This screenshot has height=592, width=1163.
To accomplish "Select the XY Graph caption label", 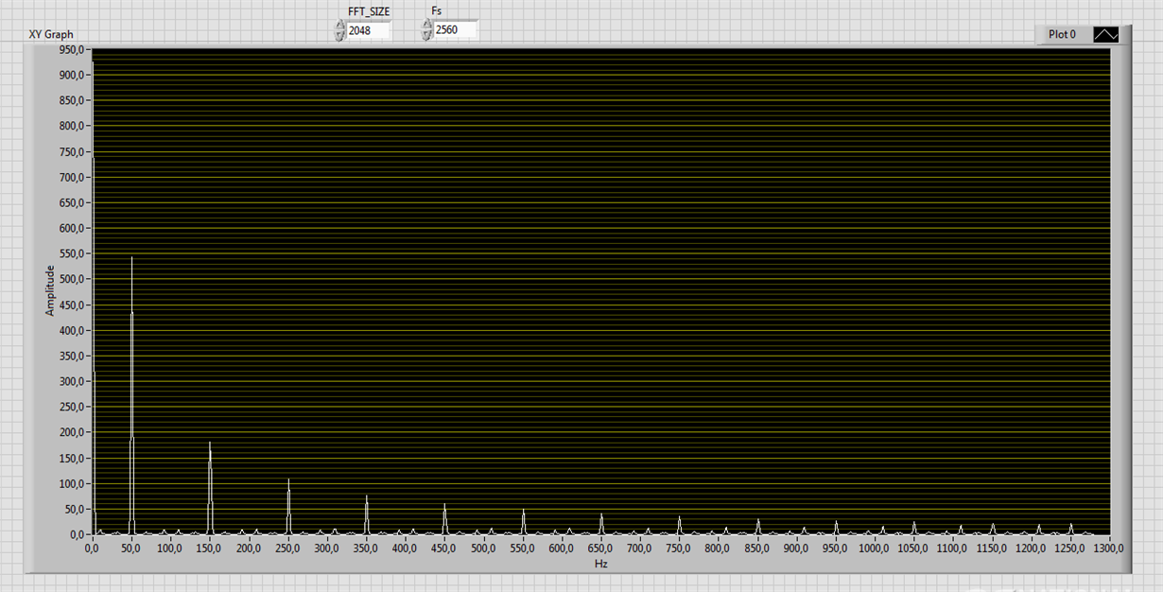I will (51, 34).
